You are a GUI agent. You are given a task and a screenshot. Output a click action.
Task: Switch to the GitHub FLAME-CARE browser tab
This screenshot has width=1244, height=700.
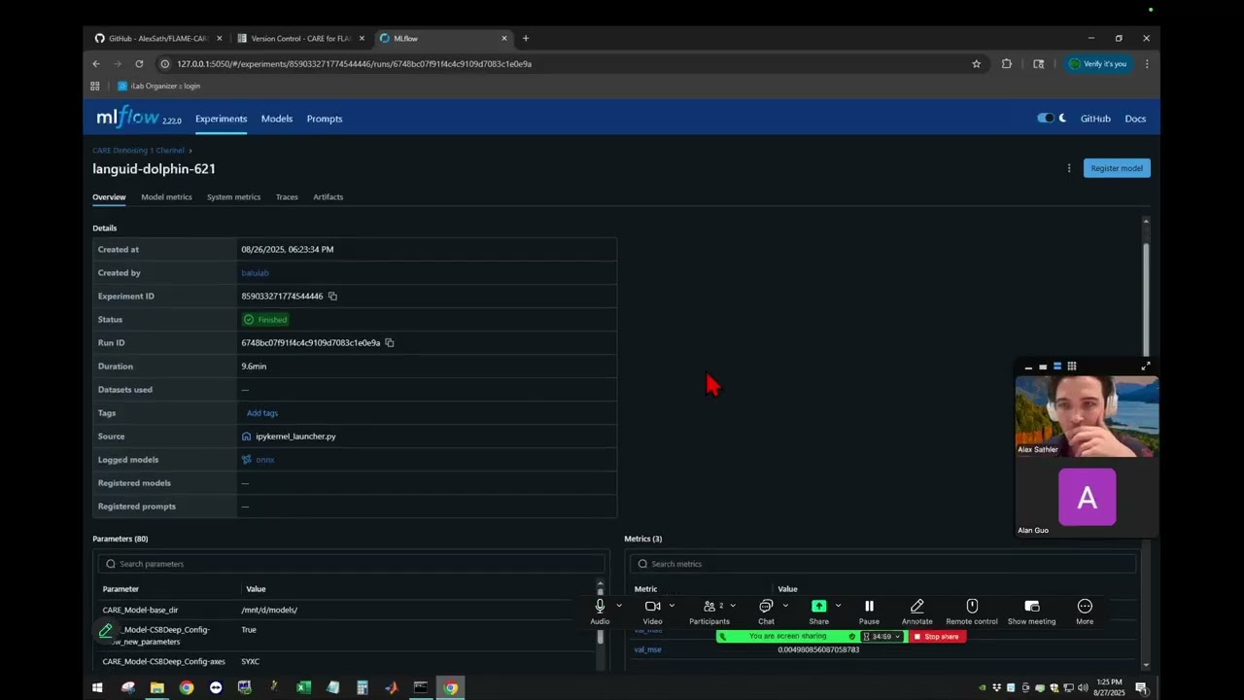click(x=157, y=39)
